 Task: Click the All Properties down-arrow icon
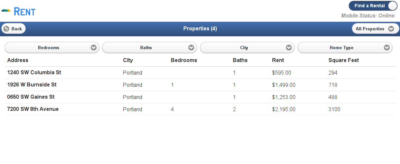pyautogui.click(x=391, y=29)
